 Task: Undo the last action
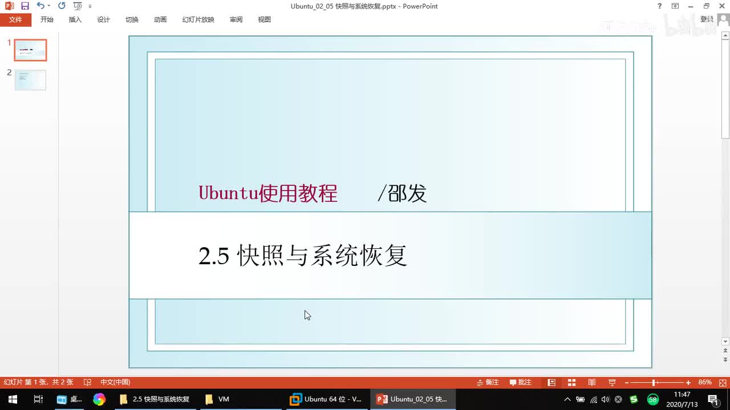(40, 6)
